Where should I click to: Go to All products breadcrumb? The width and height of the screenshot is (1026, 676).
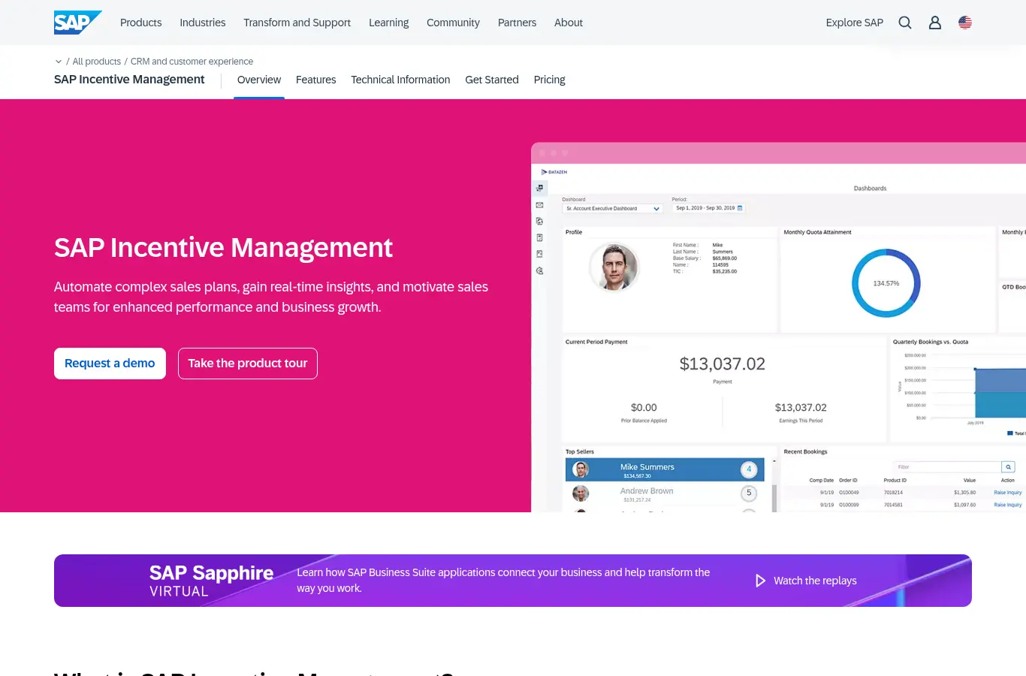(x=97, y=62)
